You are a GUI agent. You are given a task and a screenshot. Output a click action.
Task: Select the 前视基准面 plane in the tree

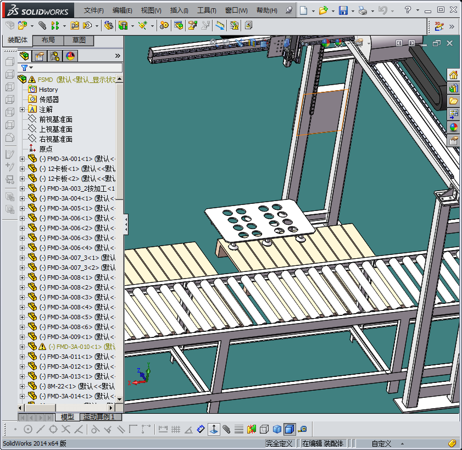(x=55, y=119)
